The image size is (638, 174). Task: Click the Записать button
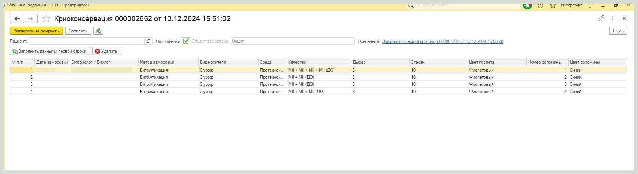tap(78, 31)
